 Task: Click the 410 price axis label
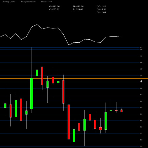pyautogui.click(x=141, y=75)
